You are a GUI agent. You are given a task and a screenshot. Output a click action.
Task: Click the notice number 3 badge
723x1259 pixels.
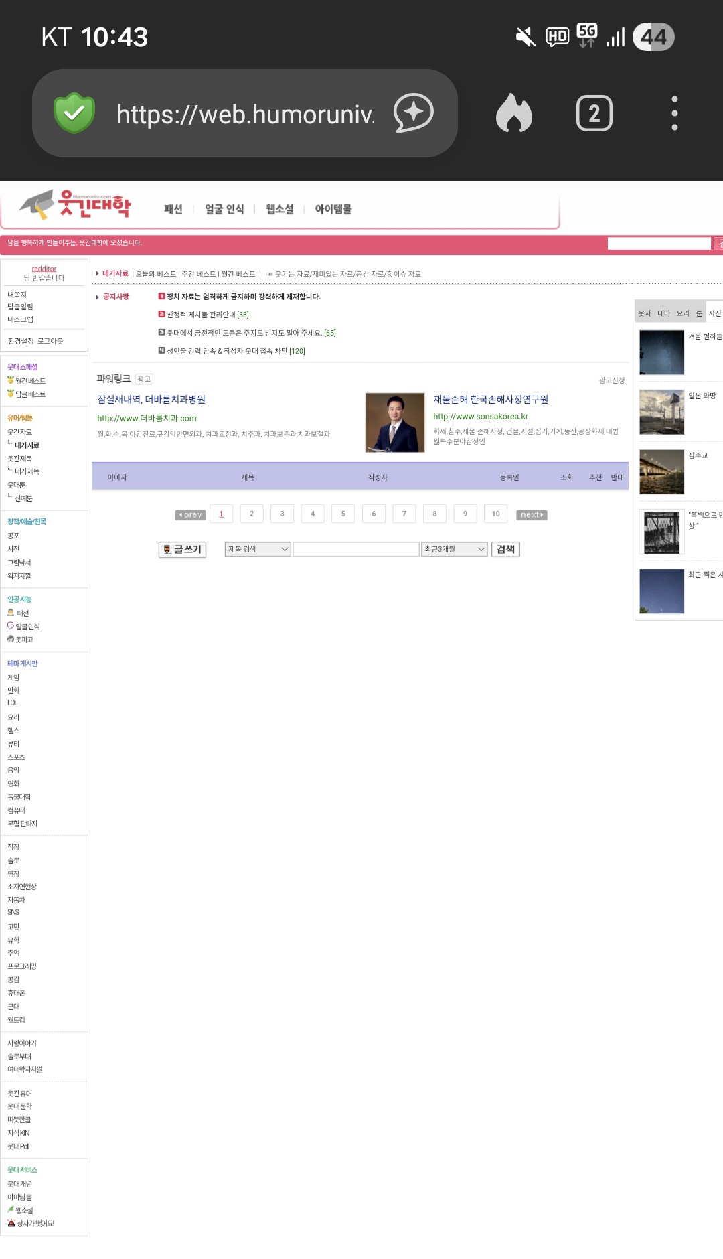coord(161,332)
